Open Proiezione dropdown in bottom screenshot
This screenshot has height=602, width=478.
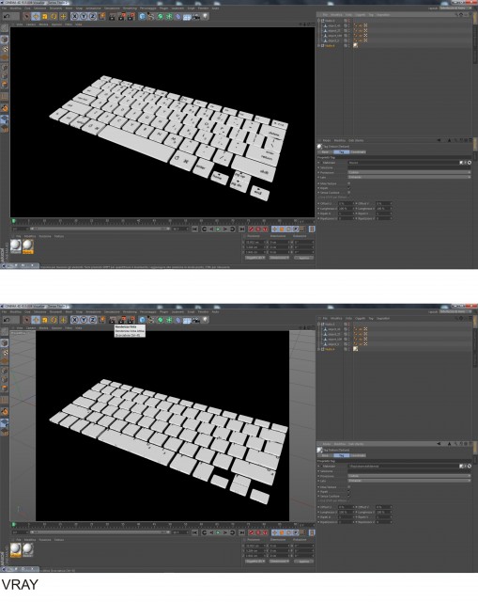[x=409, y=476]
